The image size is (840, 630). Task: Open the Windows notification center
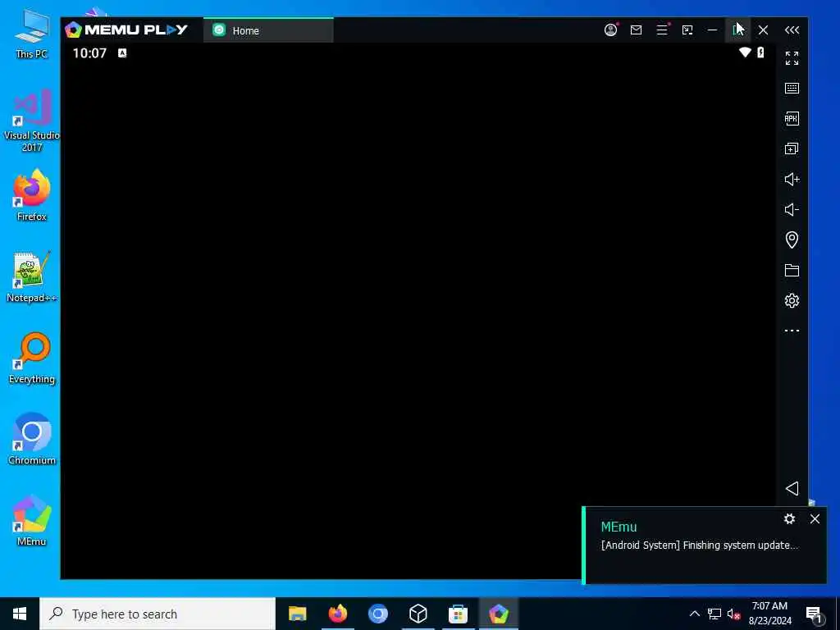[x=815, y=614]
